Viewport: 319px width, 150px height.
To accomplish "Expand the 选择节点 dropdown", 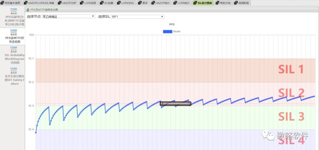I will pyautogui.click(x=68, y=17).
